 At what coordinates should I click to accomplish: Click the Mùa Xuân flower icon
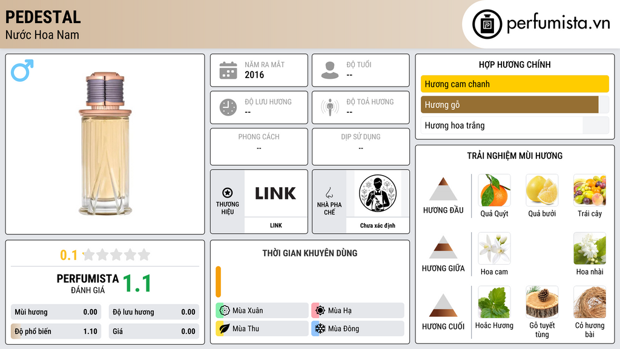coord(225,310)
